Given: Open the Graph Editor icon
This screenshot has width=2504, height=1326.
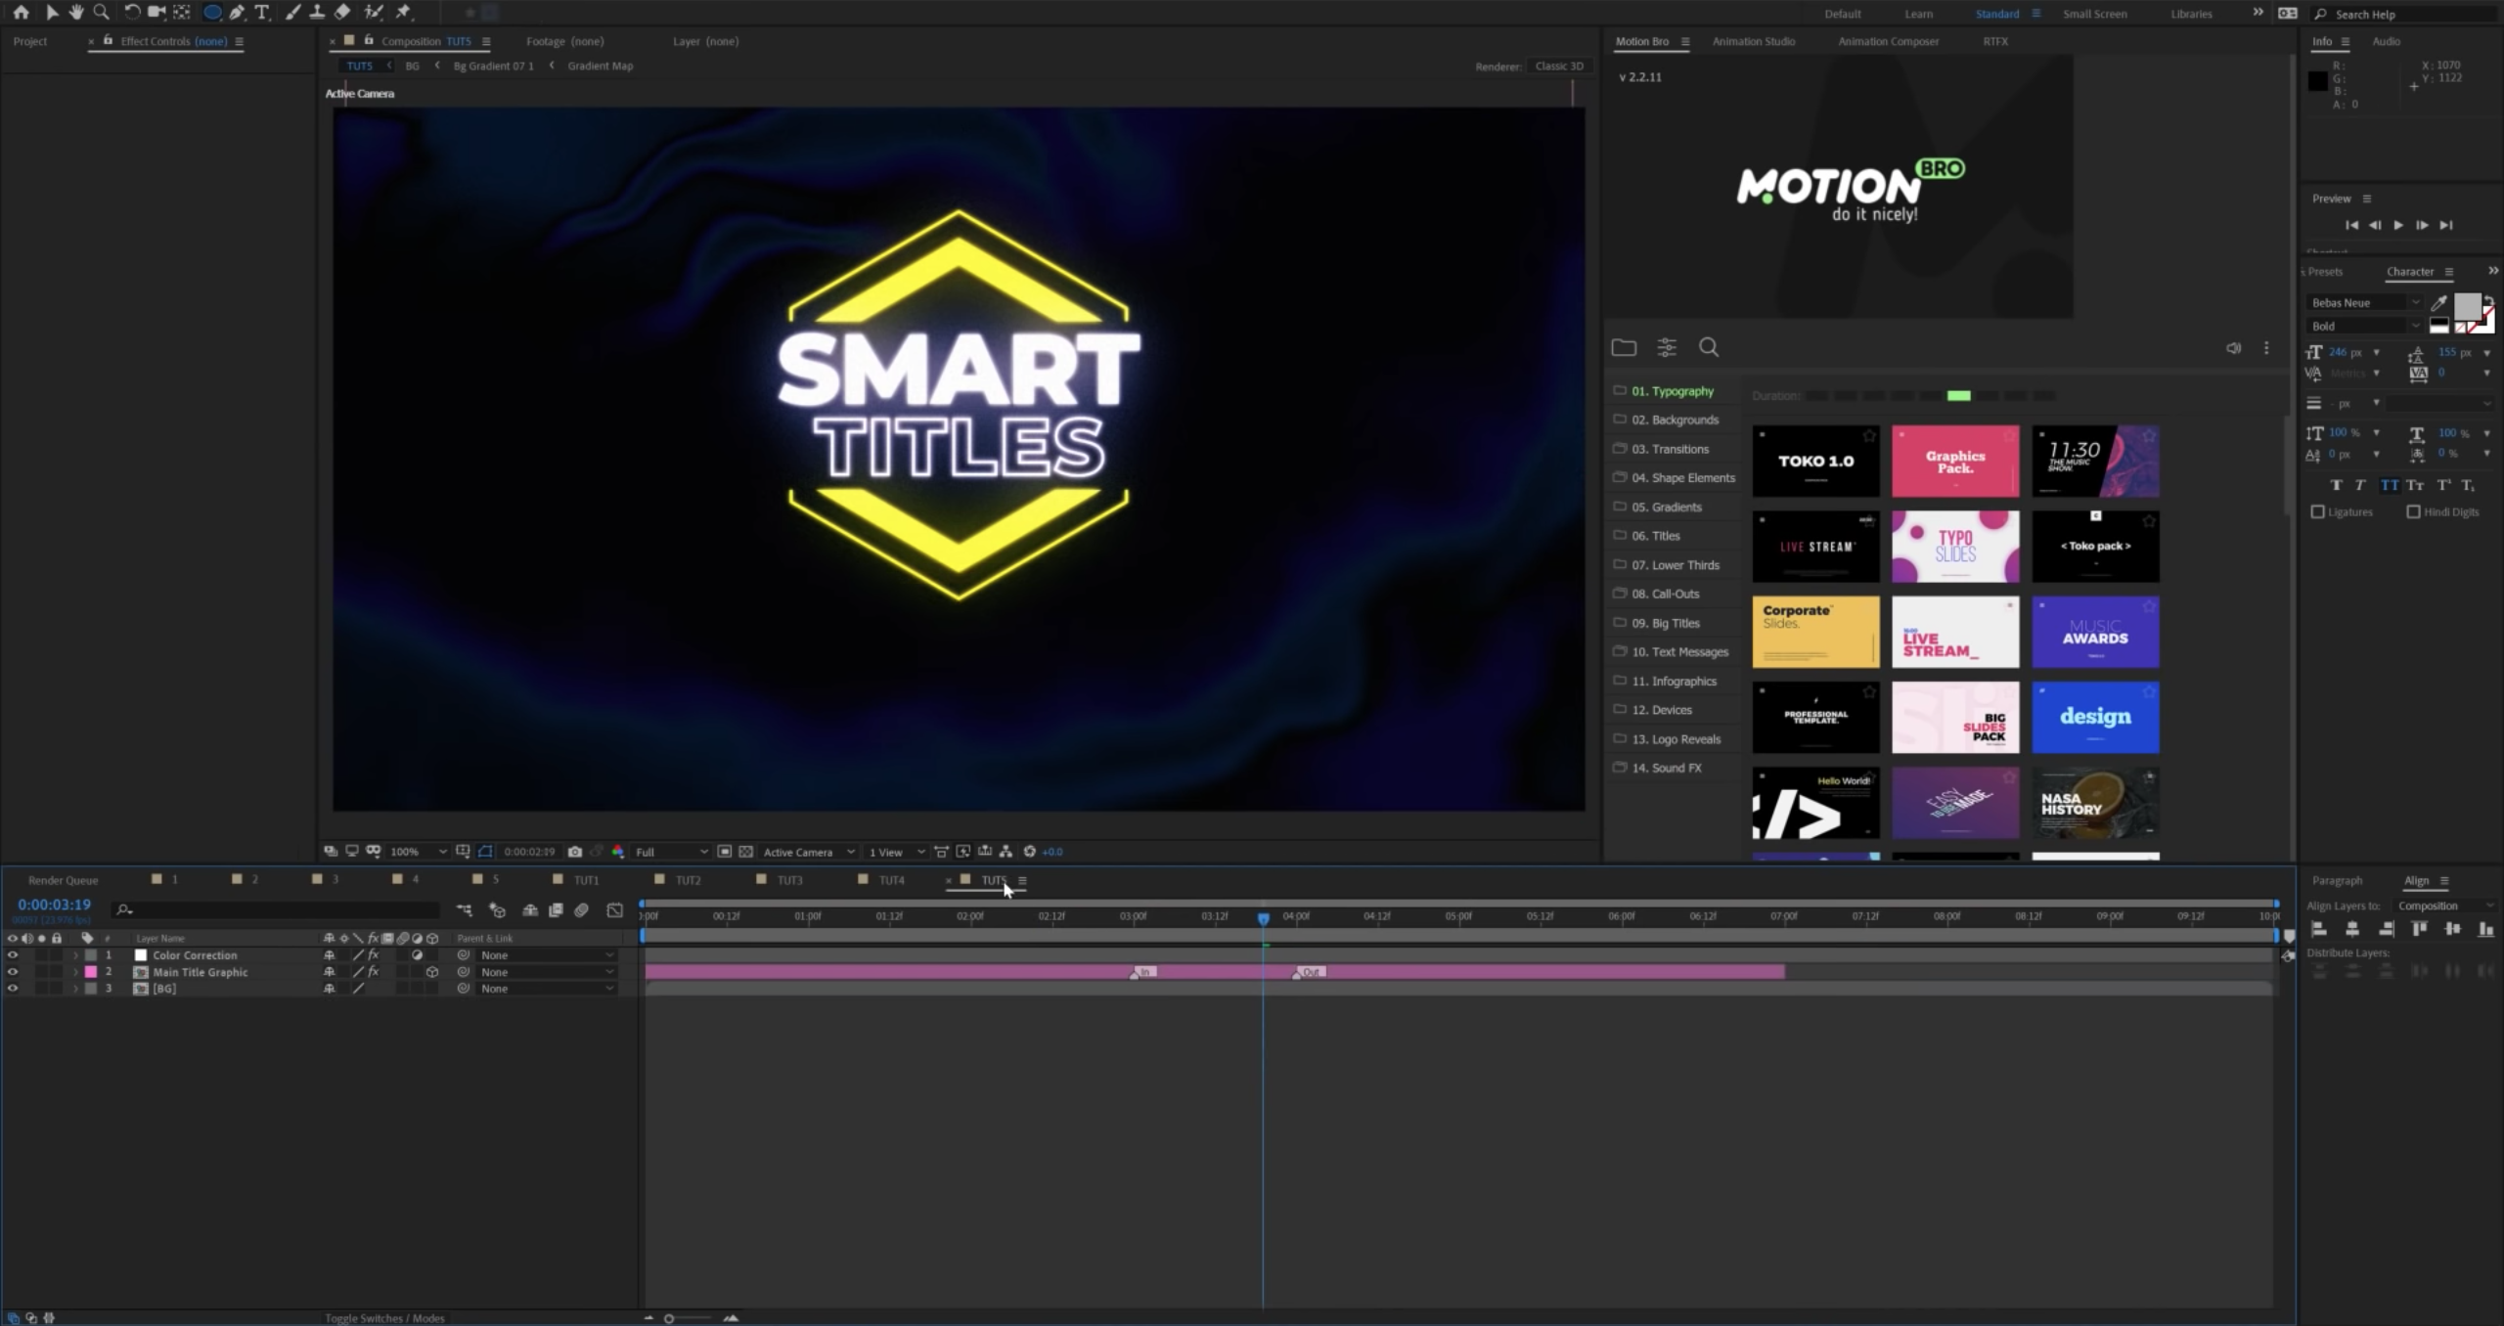Looking at the screenshot, I should click(x=614, y=910).
